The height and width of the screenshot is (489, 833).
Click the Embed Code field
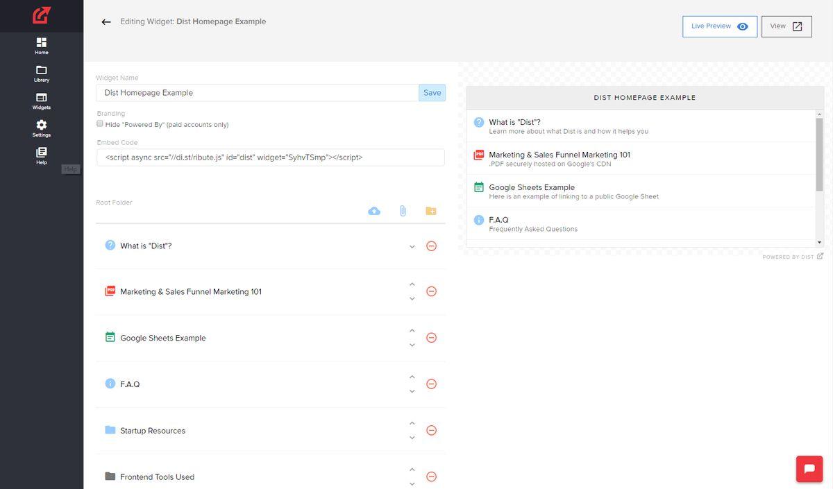point(271,157)
